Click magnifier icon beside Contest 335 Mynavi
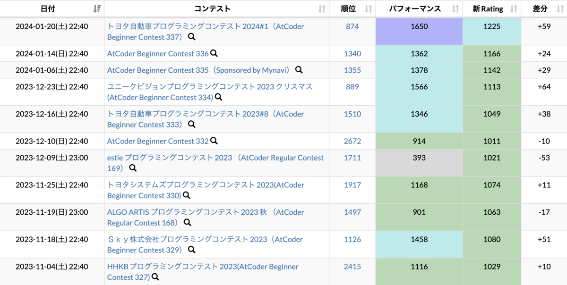 (299, 70)
